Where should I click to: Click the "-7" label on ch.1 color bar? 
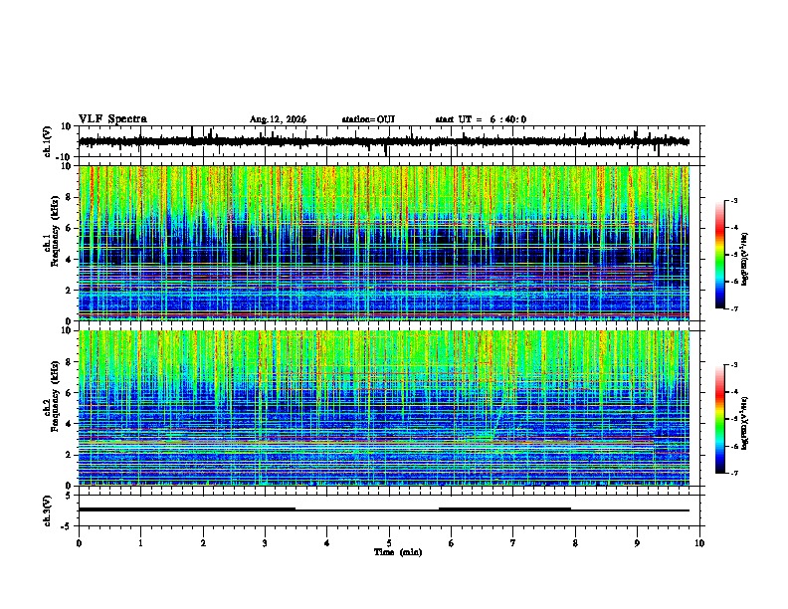click(734, 309)
